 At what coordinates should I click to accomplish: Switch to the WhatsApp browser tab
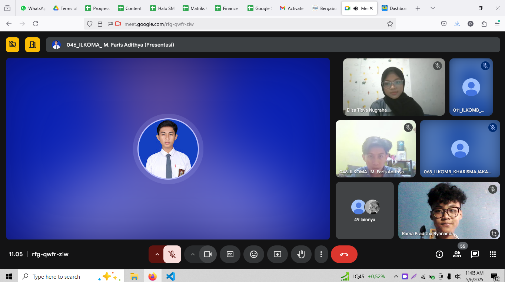pos(33,8)
